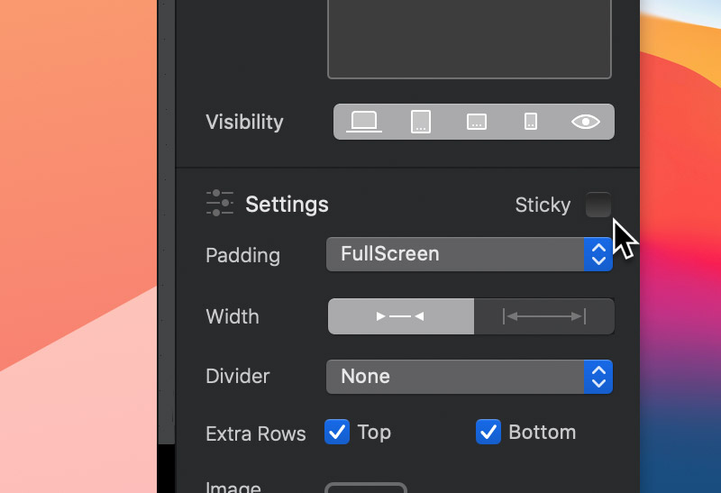Select the tablet portrait visibility icon

coord(420,122)
